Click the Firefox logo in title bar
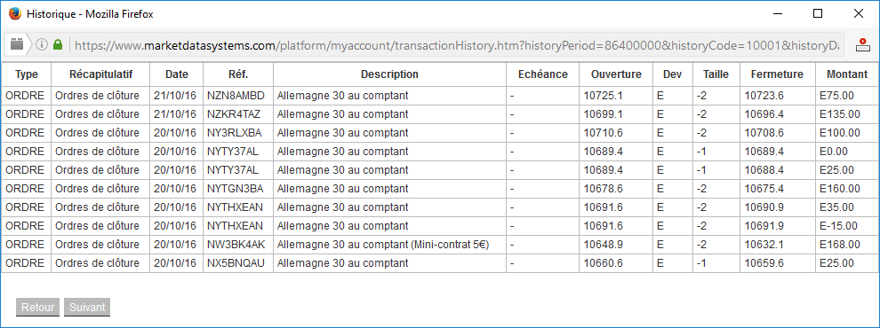The height and width of the screenshot is (328, 880). click(x=15, y=14)
